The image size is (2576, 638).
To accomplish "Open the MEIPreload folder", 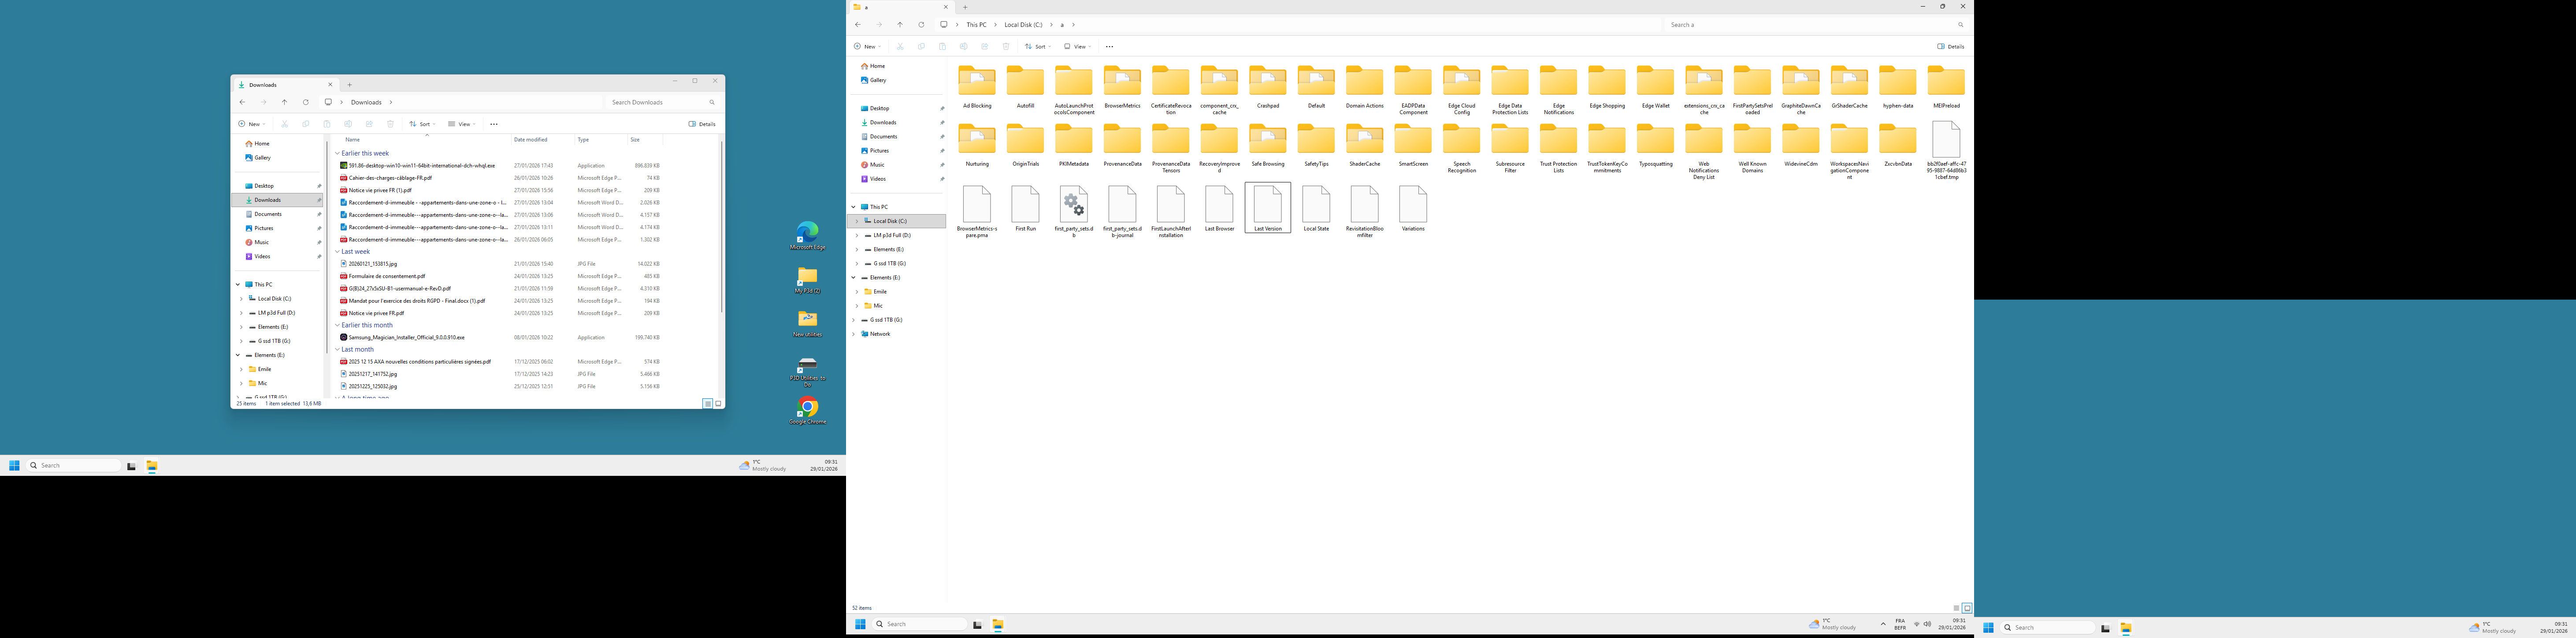I will tap(1946, 87).
